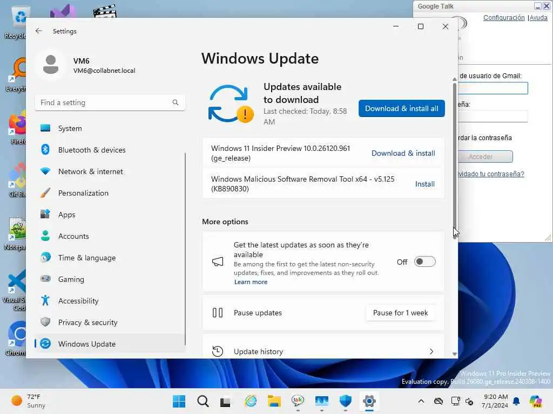Click Download & install for Insider Preview
The height and width of the screenshot is (414, 553).
click(x=403, y=153)
